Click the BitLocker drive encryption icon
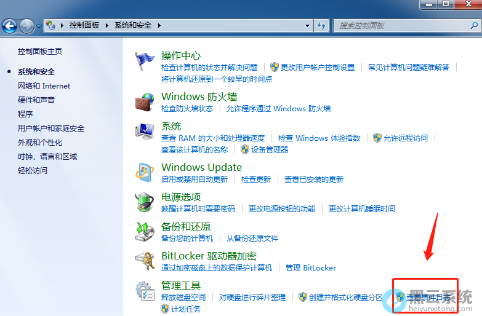This screenshot has height=316, width=482. 145,261
